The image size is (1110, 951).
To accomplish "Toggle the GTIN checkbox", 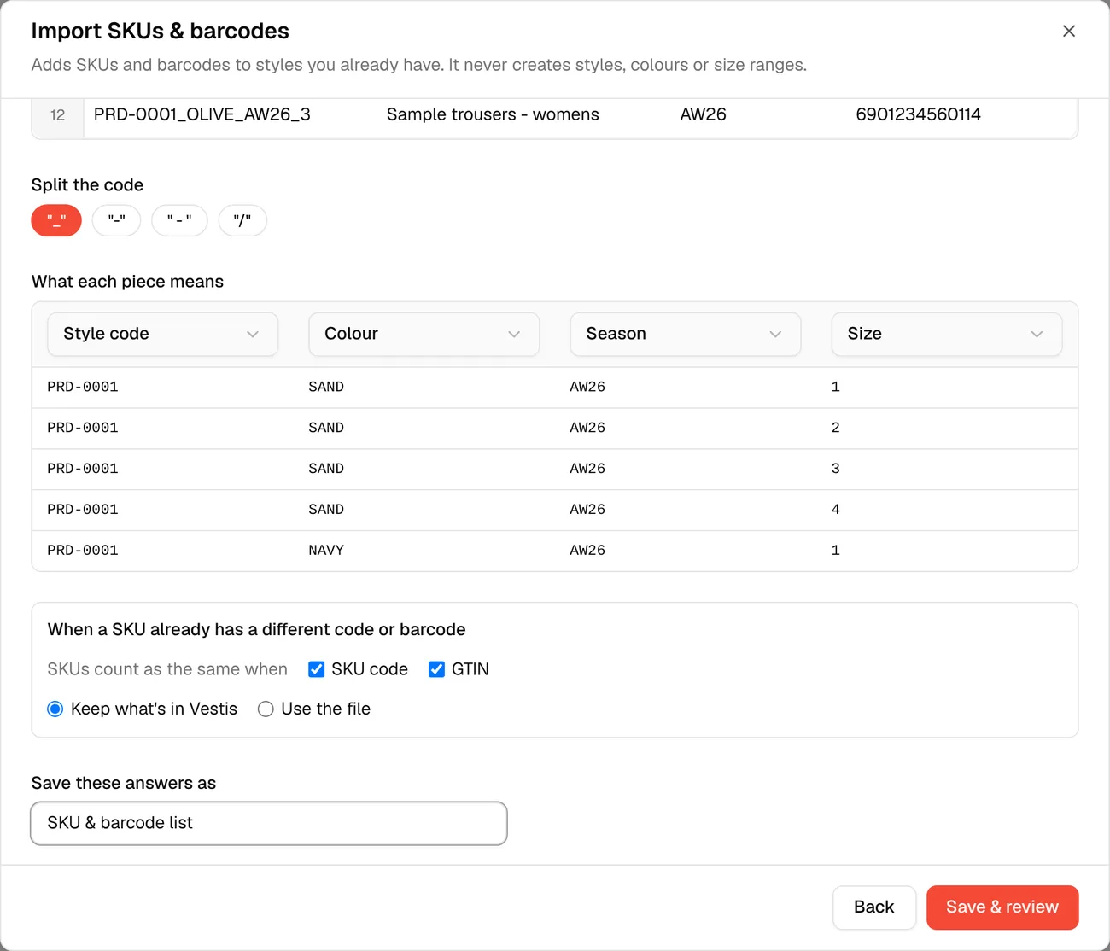I will (x=436, y=669).
